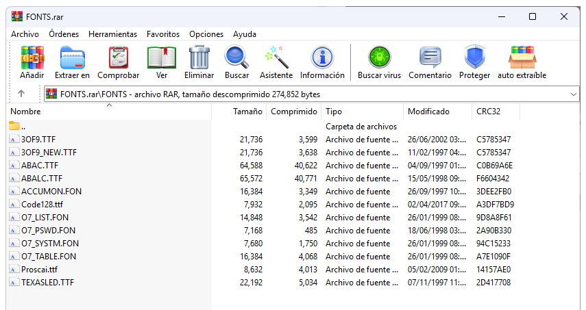Click the ACCUMON.FON file icon

coord(14,192)
